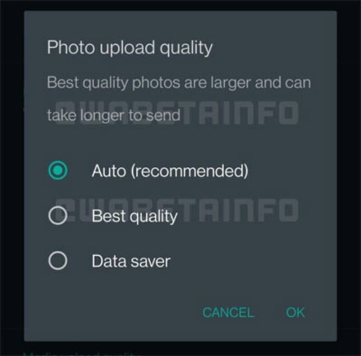Confirm selection with the OK button
The image size is (361, 356).
296,313
